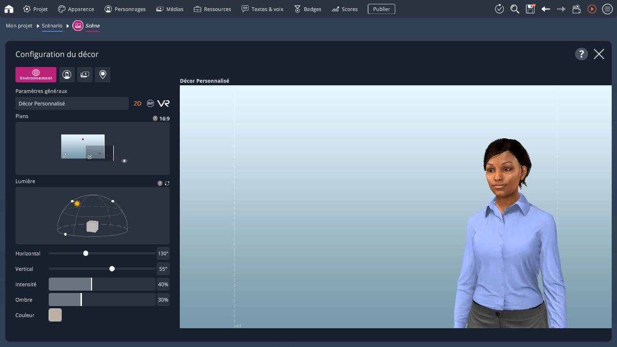617x347 pixels.
Task: Click the eye viewpoint icon in Plans
Action: [124, 160]
